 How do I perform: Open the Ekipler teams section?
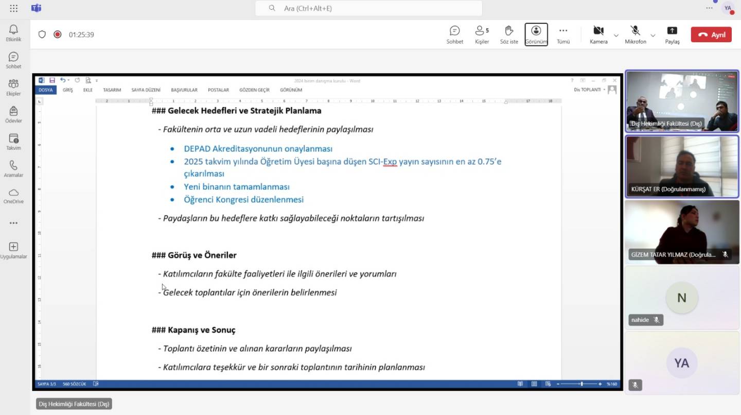click(x=13, y=88)
